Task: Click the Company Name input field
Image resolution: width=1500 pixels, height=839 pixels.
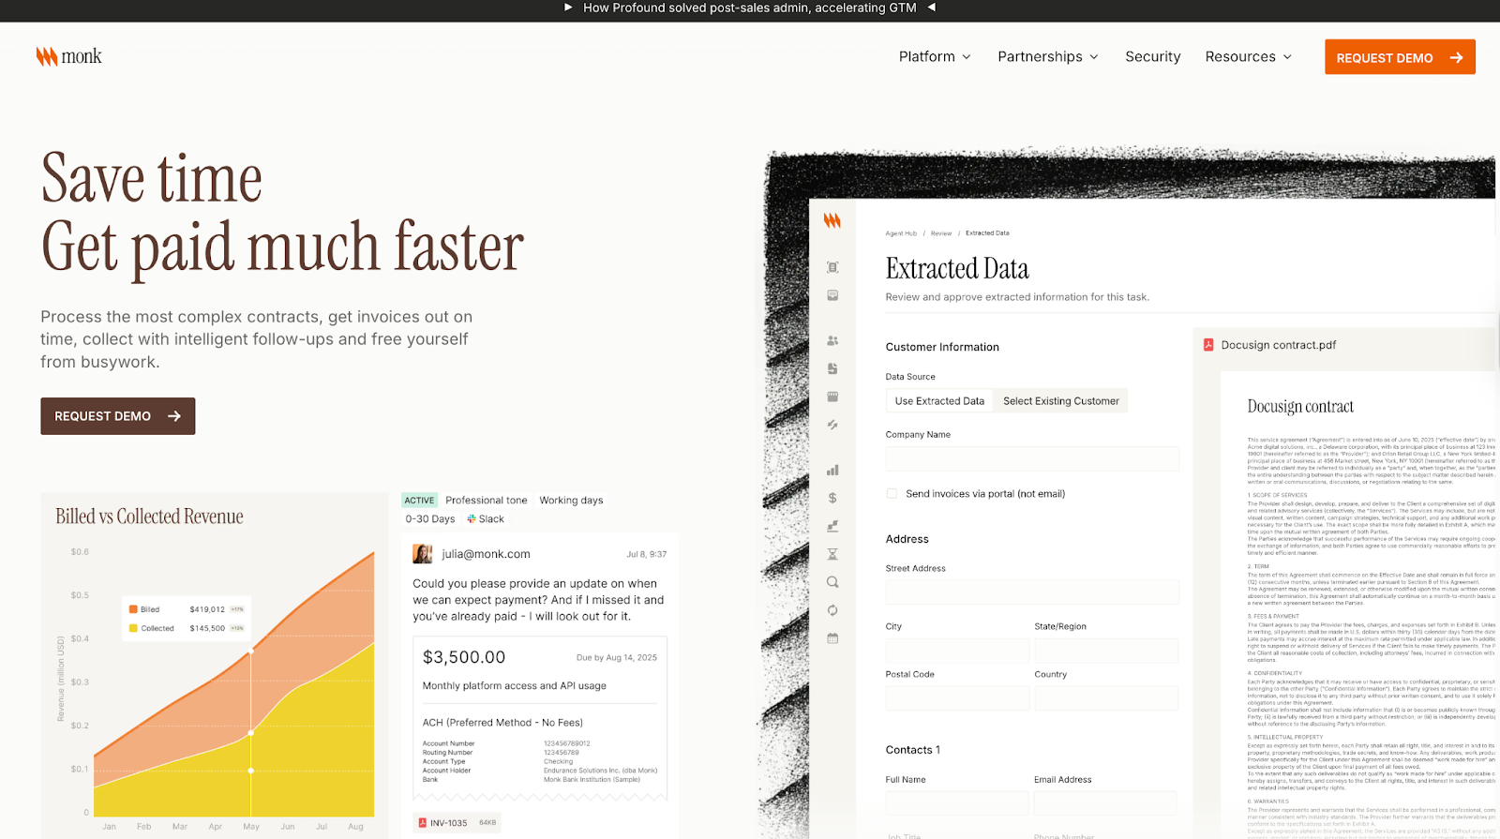Action: (x=1031, y=458)
